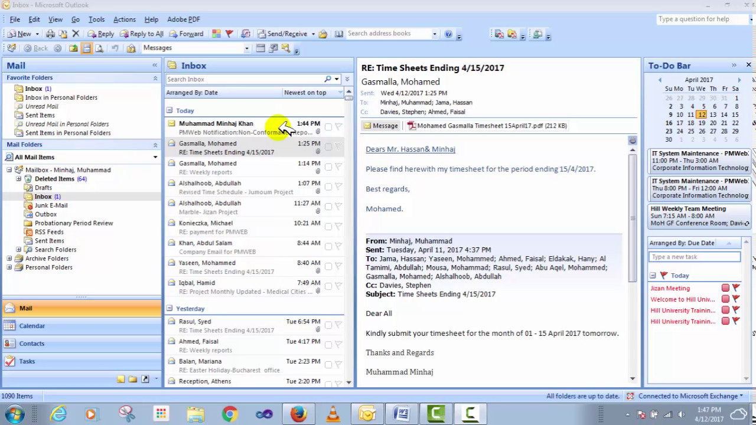Click the Type a new task field
756x425 pixels.
[x=695, y=257]
